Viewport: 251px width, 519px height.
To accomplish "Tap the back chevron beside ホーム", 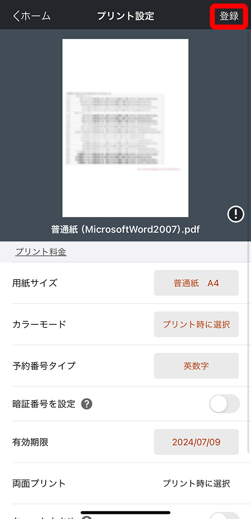I will point(17,16).
